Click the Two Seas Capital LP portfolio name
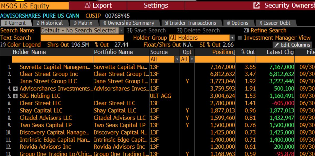The image size is (315, 156). [x=120, y=125]
